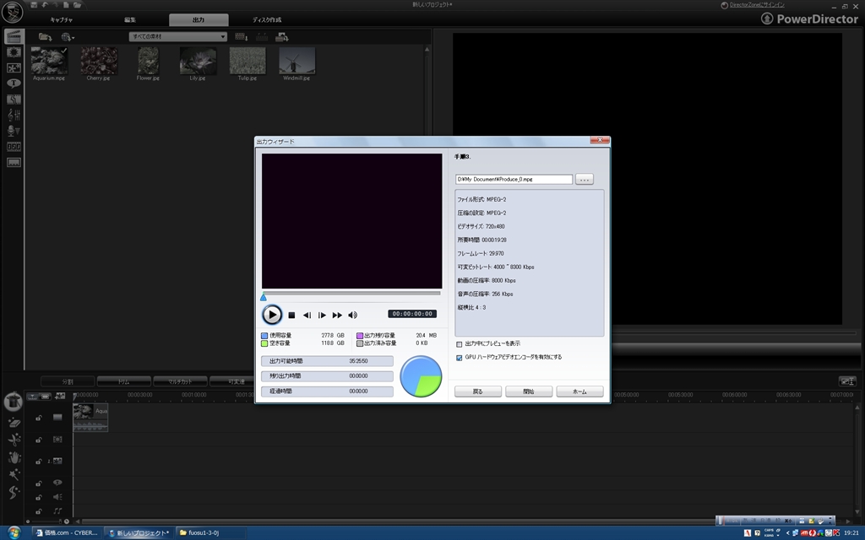Click the Stop button in the preview controls
865x540 pixels.
(291, 315)
